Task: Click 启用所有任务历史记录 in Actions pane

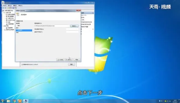Action: click(x=86, y=24)
